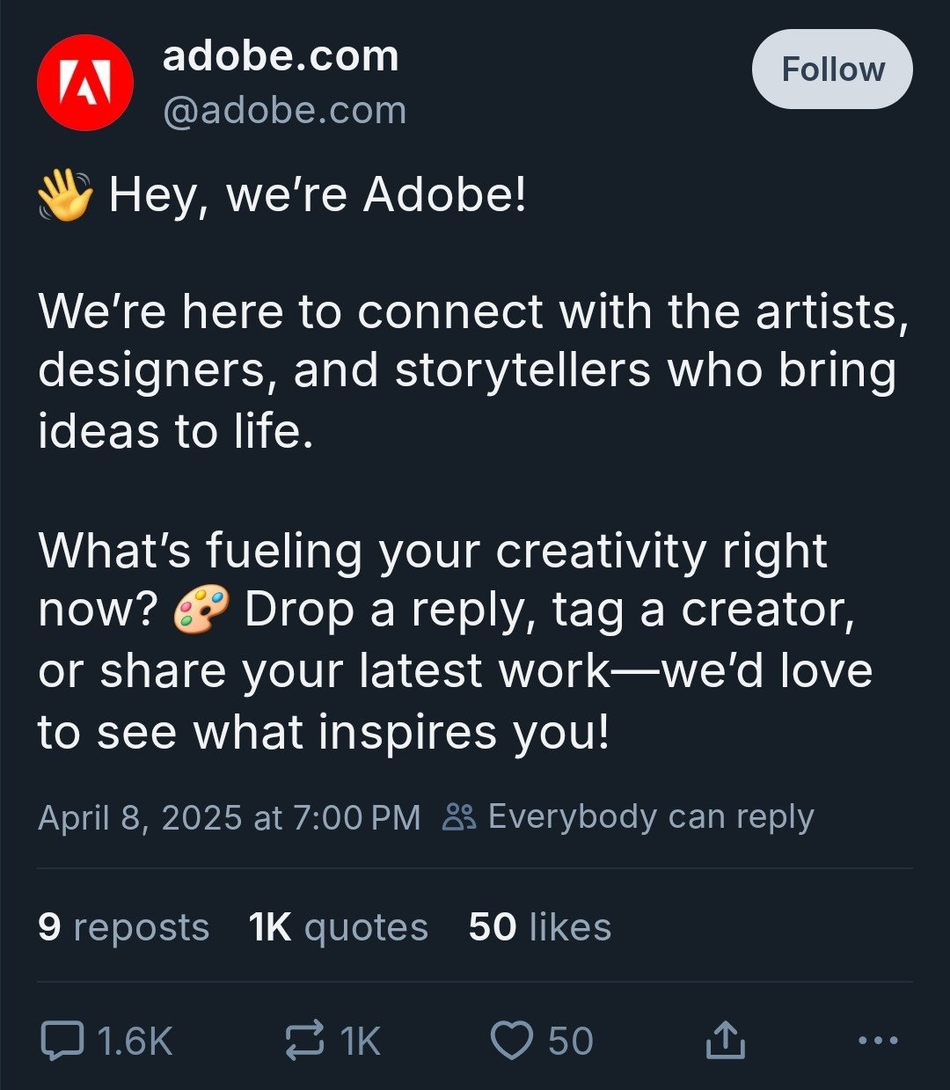Tap the Follow button
This screenshot has width=950, height=1090.
point(832,69)
